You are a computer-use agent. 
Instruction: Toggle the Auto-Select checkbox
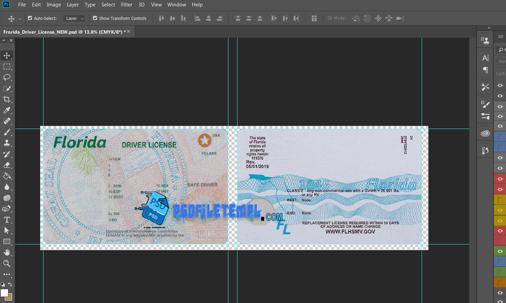click(x=30, y=18)
